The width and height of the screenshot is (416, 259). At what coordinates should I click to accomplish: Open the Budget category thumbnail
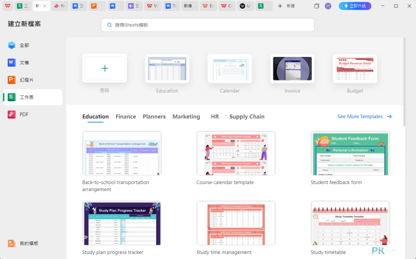point(355,68)
